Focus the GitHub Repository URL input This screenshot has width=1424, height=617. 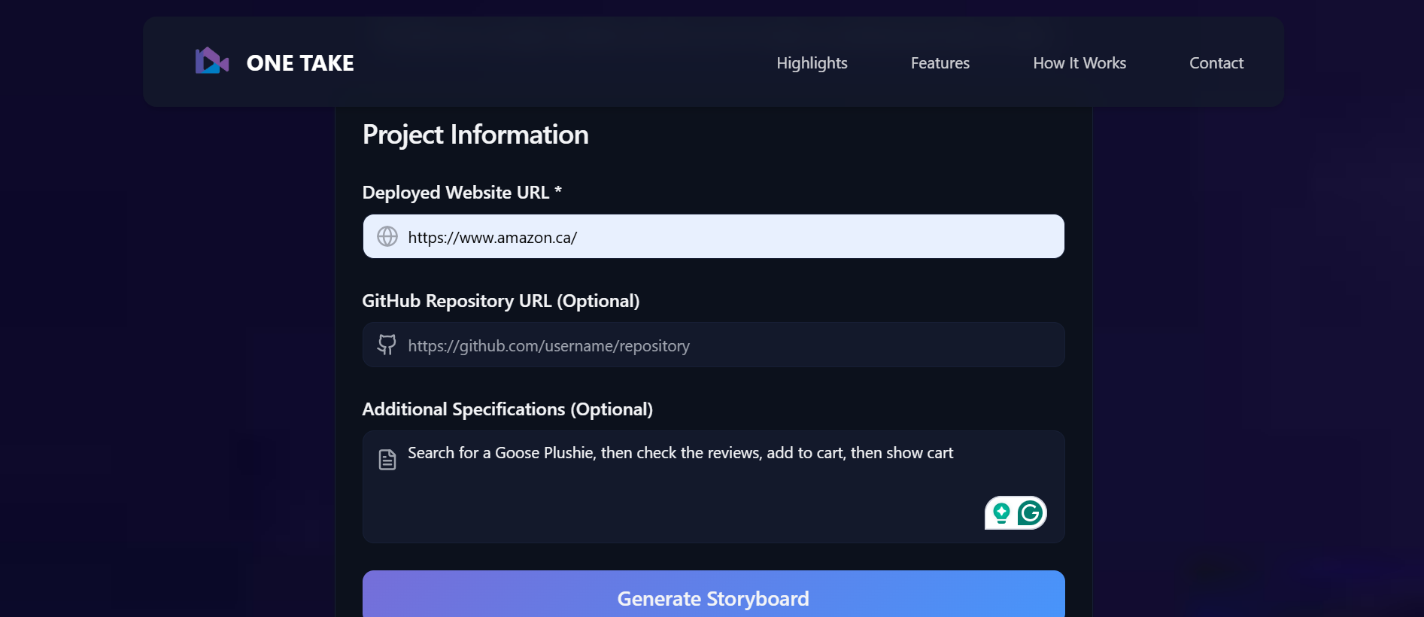(713, 345)
